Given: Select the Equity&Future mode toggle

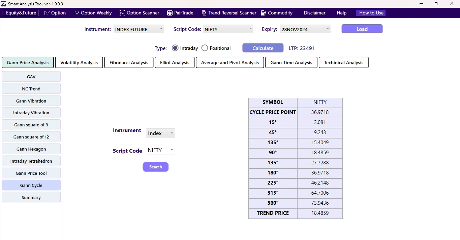Looking at the screenshot, I should pos(20,13).
